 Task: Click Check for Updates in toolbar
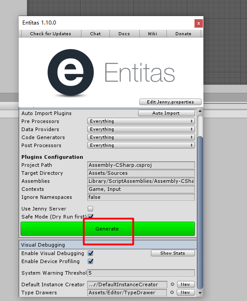(50, 33)
